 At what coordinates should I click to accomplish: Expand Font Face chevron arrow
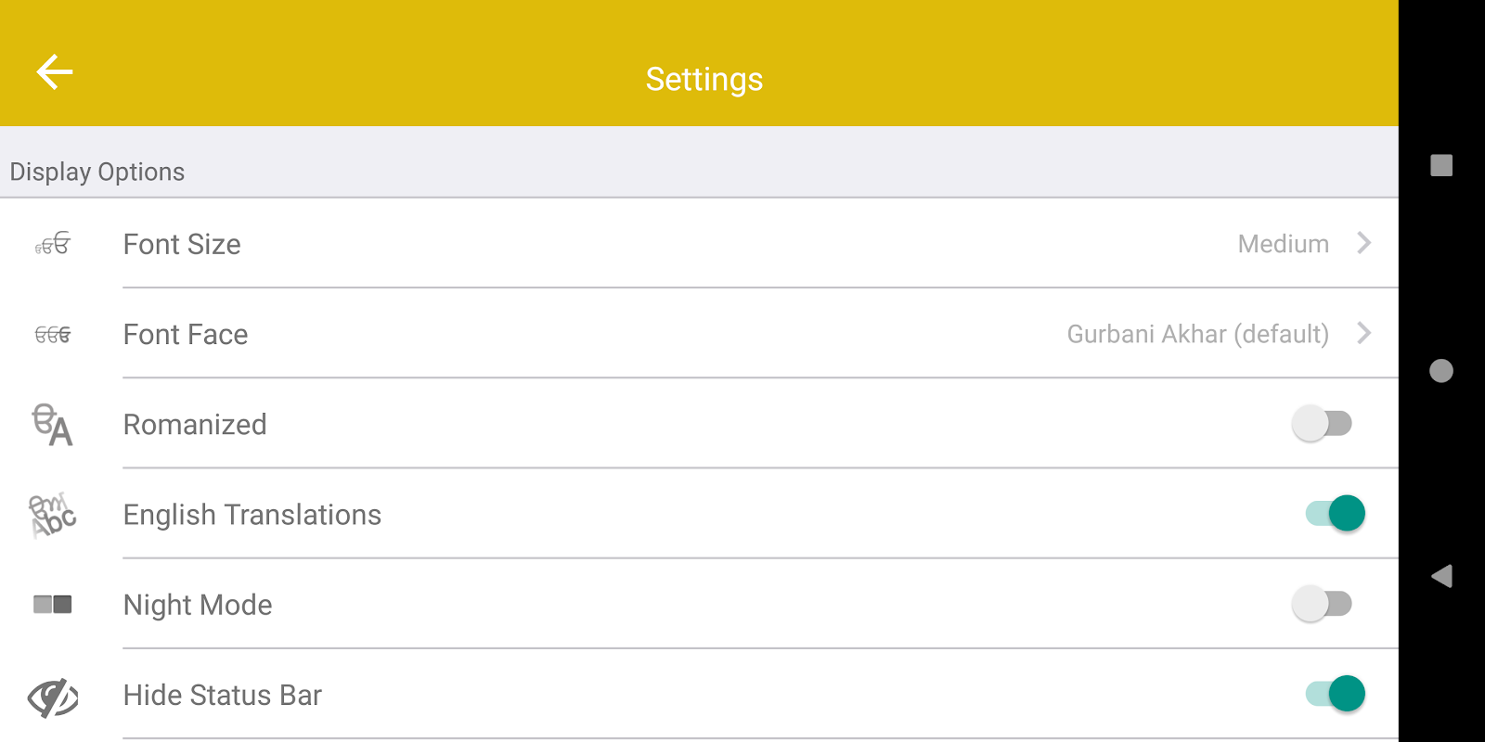coord(1363,333)
